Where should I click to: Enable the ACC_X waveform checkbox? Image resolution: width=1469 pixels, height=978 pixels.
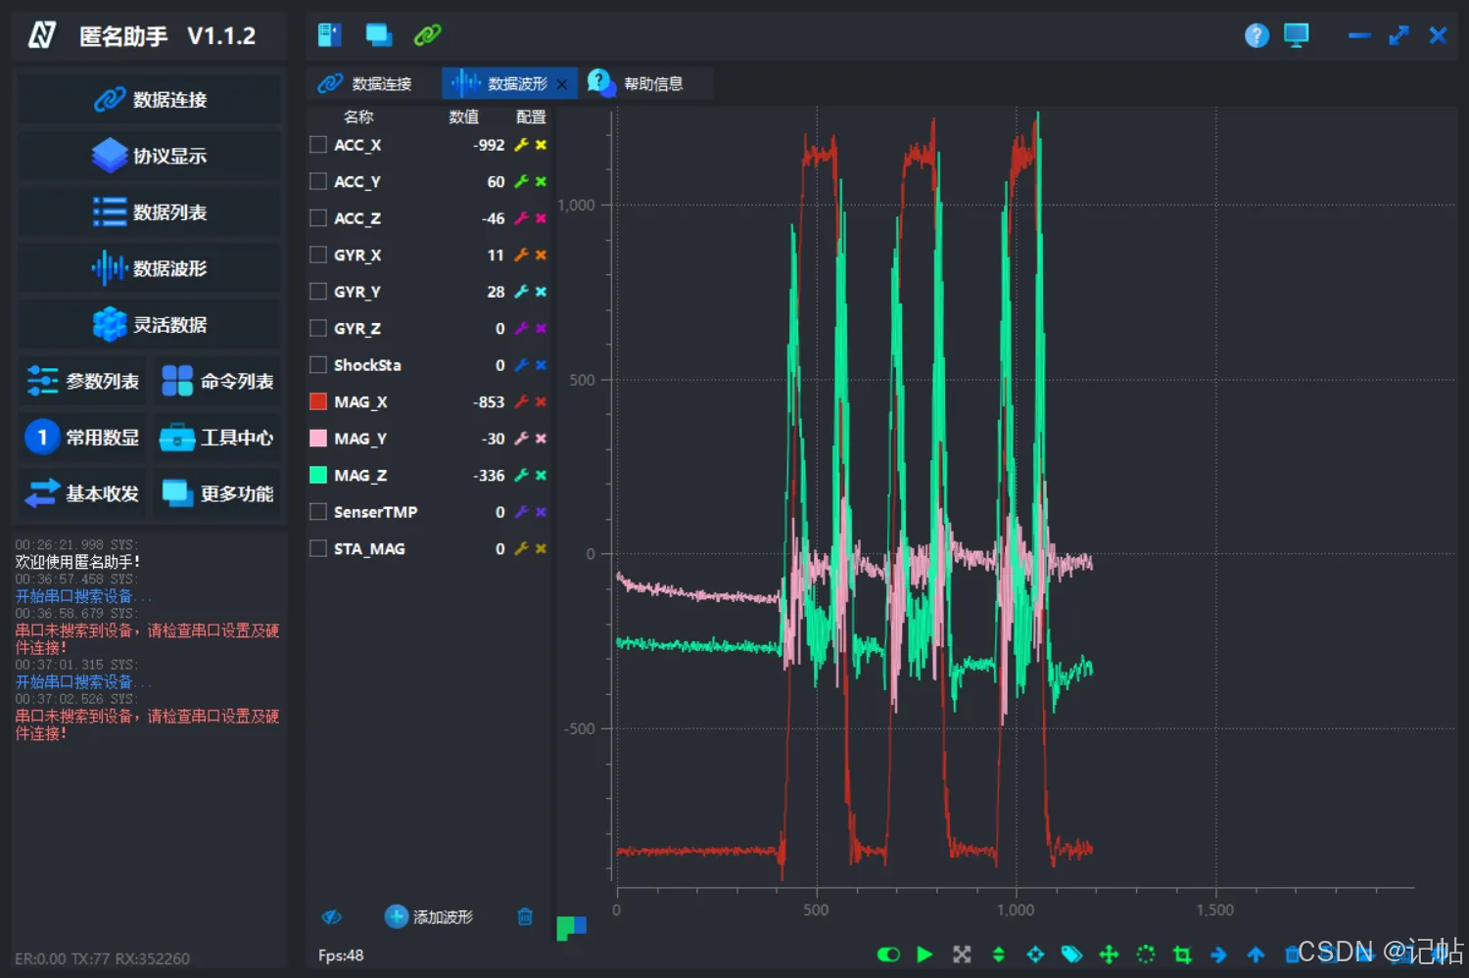(x=318, y=145)
